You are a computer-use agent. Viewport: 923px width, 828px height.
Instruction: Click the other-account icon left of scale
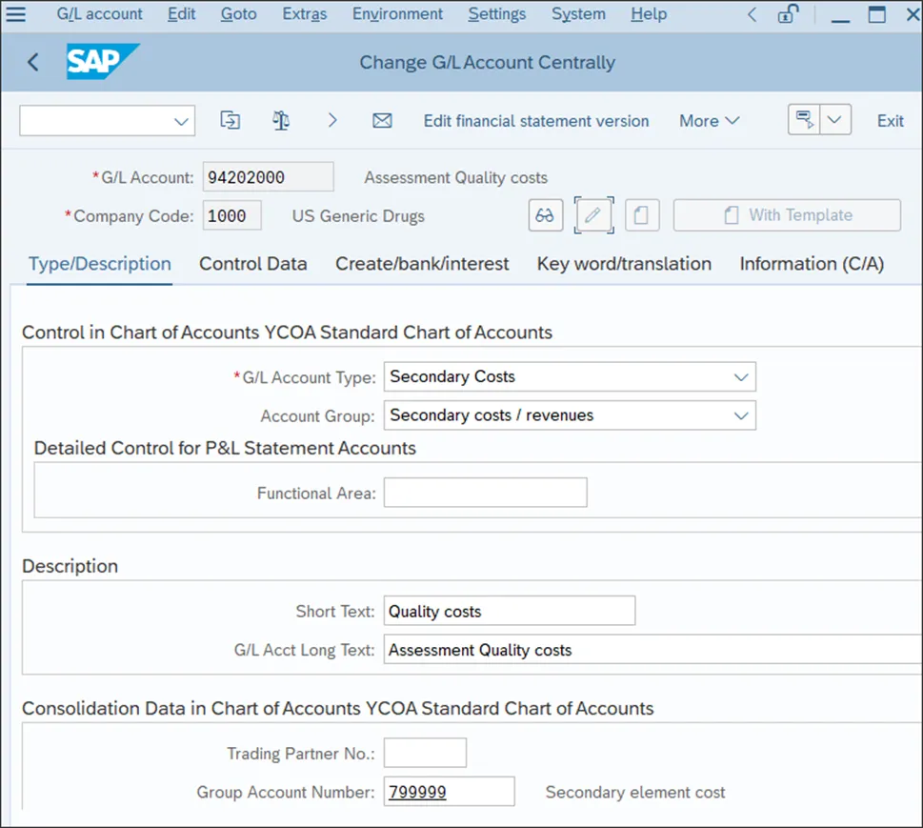click(230, 121)
